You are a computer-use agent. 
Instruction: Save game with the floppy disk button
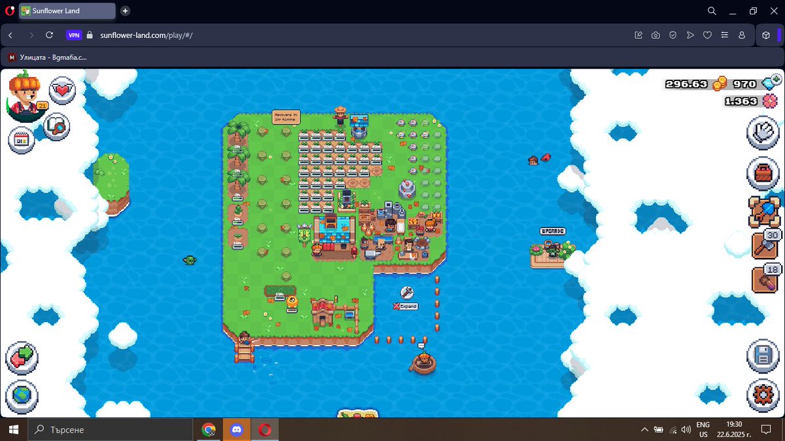[x=763, y=357]
